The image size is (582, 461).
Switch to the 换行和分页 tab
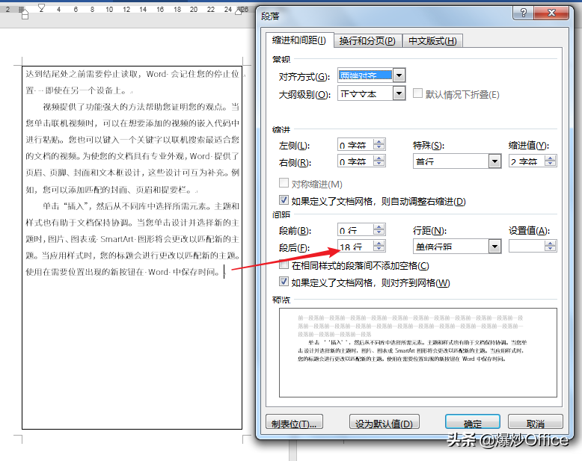pyautogui.click(x=367, y=41)
